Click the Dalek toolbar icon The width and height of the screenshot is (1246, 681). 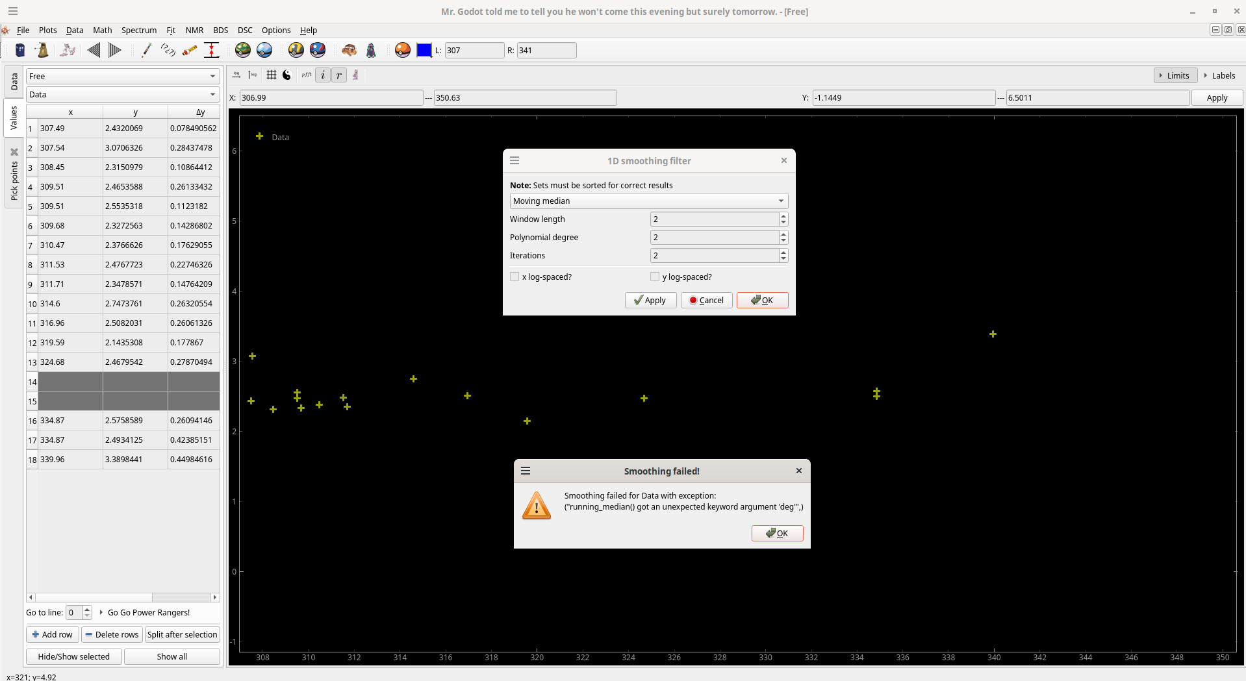[x=43, y=50]
